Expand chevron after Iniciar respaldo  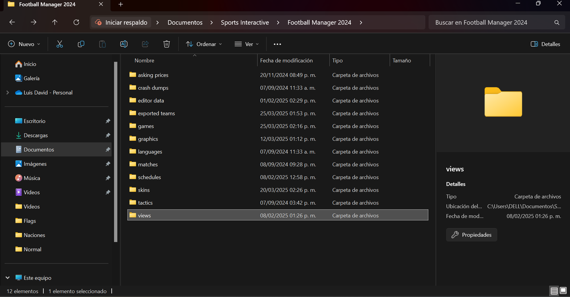pyautogui.click(x=159, y=22)
